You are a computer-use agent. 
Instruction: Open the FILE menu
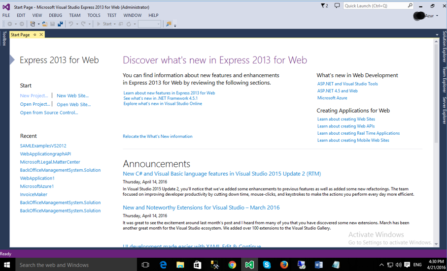click(x=6, y=15)
